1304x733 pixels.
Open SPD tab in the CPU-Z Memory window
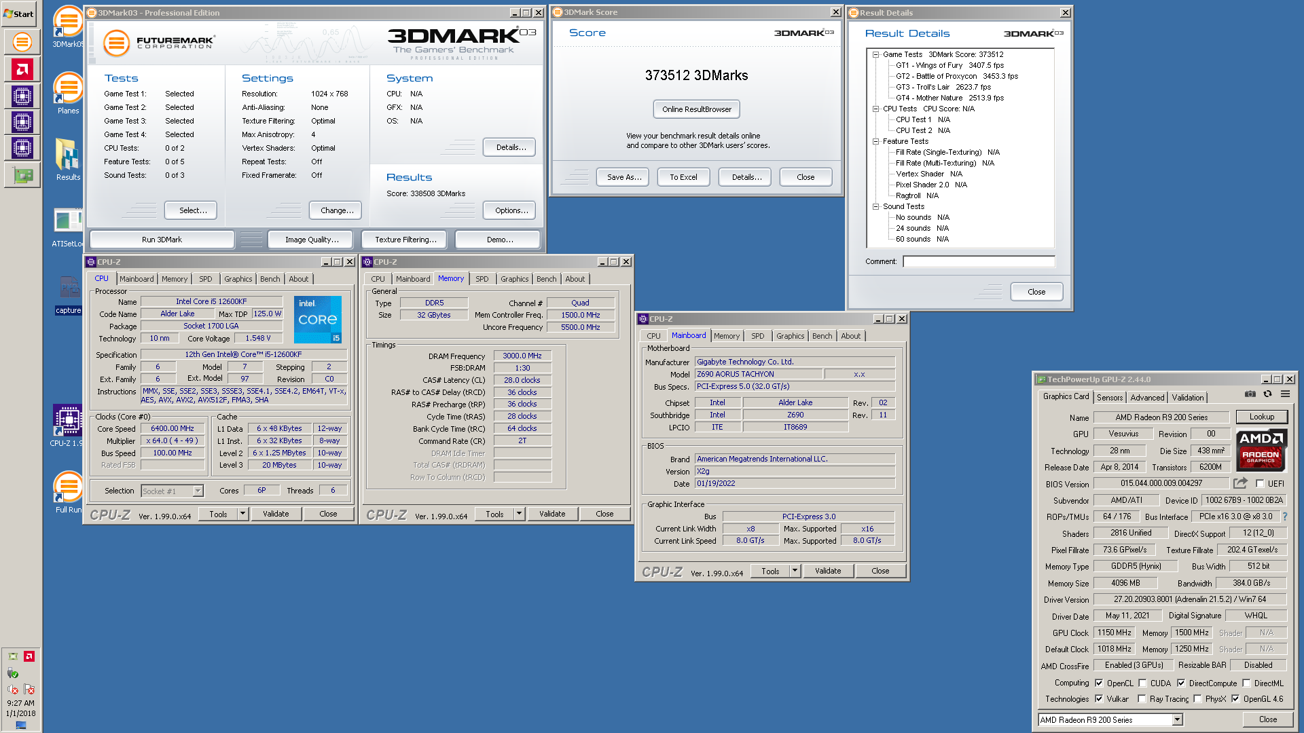[x=482, y=279]
